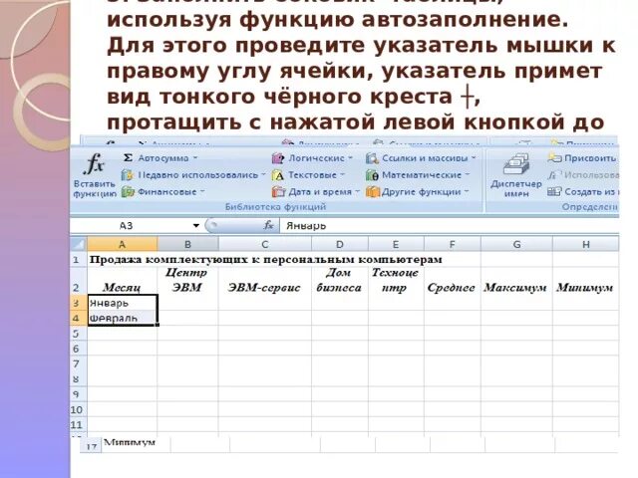Open Lookup and Reference functions icon
This screenshot has width=638, height=478.
click(372, 158)
